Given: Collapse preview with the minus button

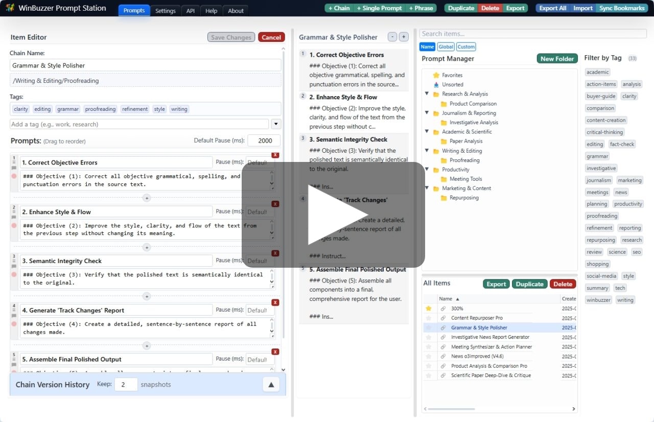Looking at the screenshot, I should coord(392,37).
